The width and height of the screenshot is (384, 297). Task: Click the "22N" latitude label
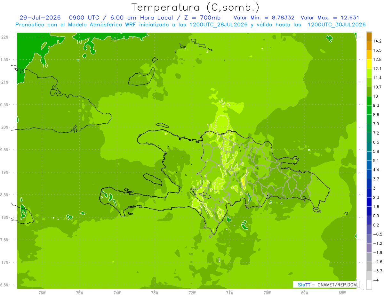coord(5,37)
